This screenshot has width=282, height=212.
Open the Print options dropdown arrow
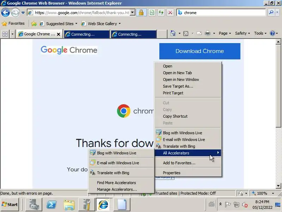(x=214, y=33)
